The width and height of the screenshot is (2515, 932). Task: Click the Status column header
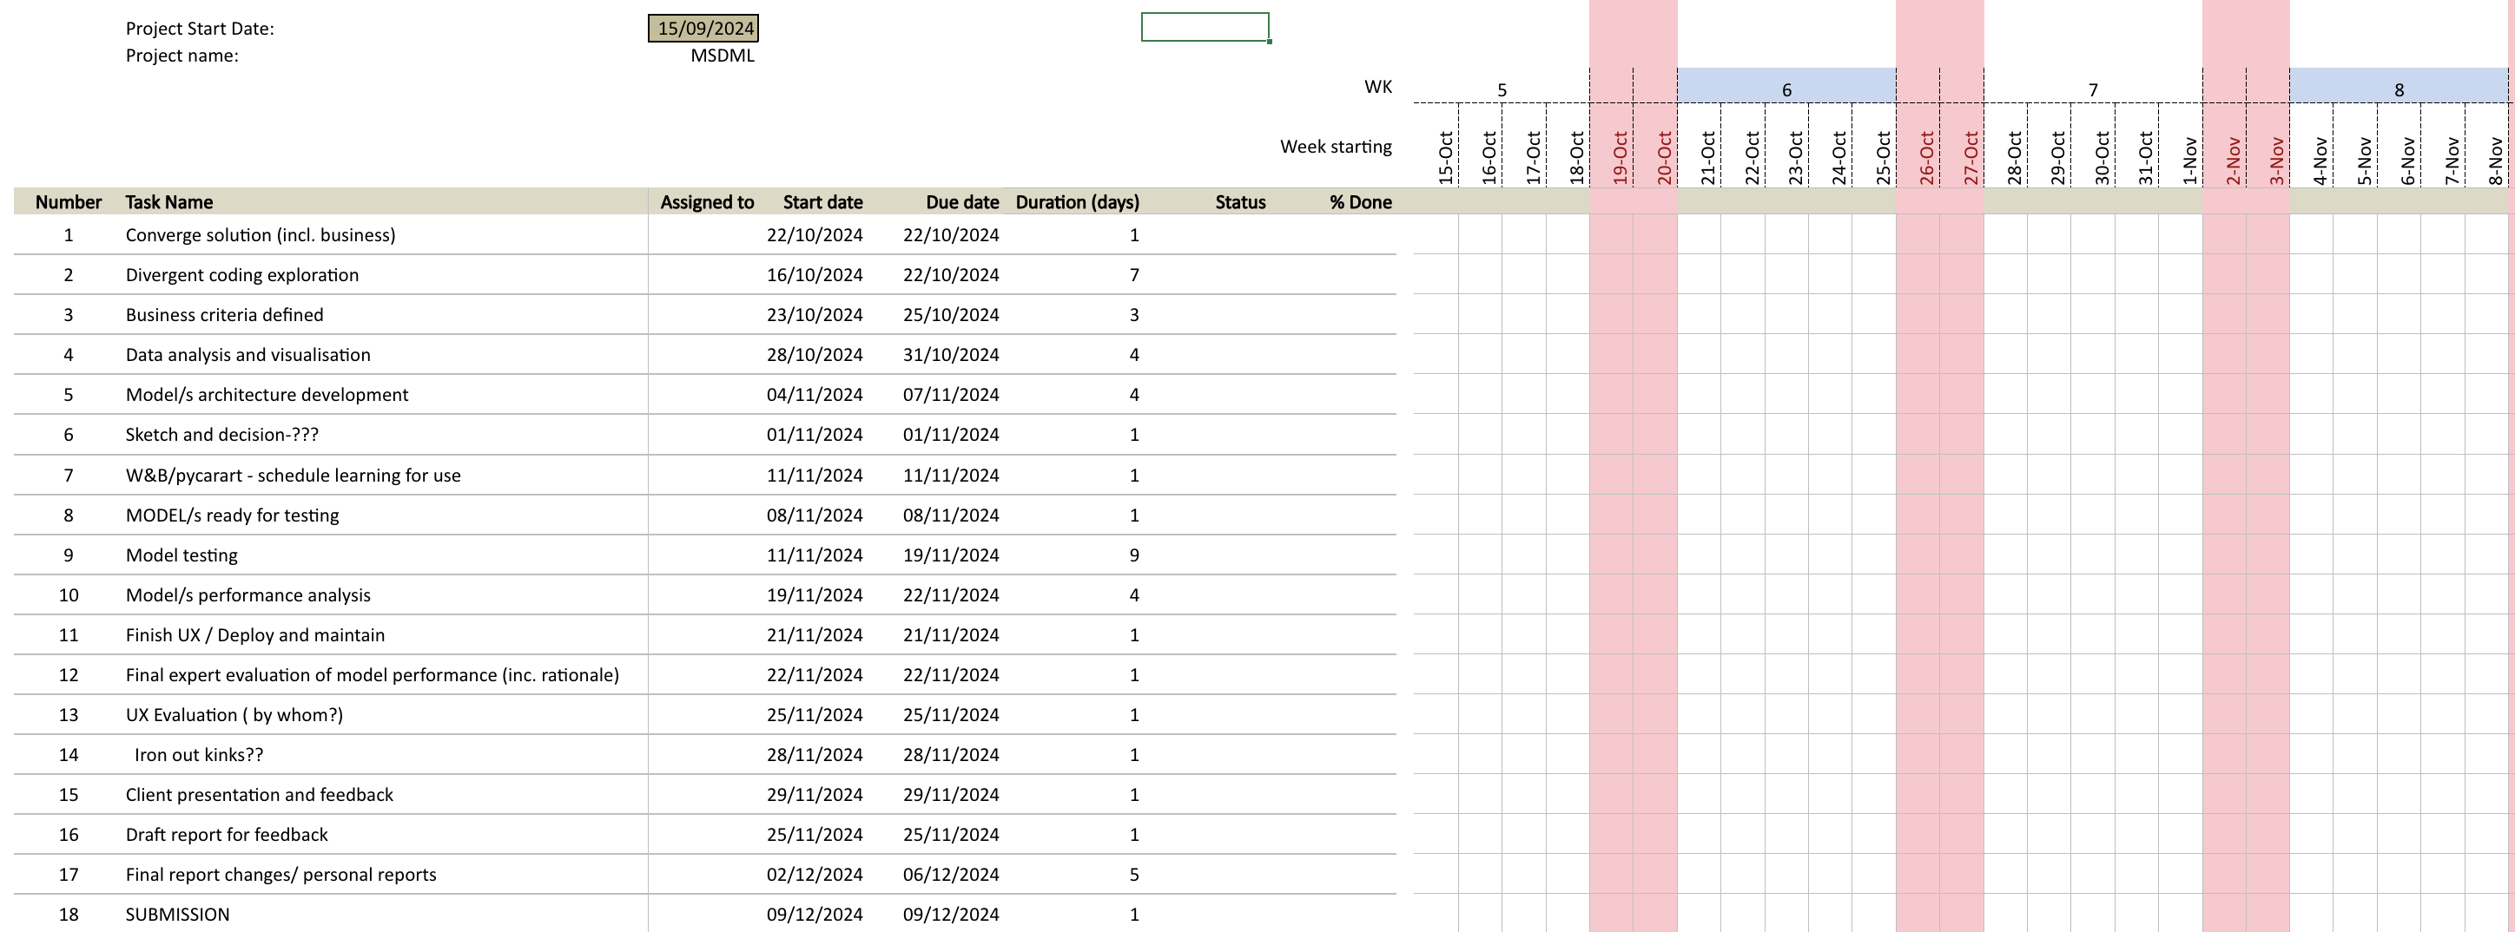click(1239, 202)
